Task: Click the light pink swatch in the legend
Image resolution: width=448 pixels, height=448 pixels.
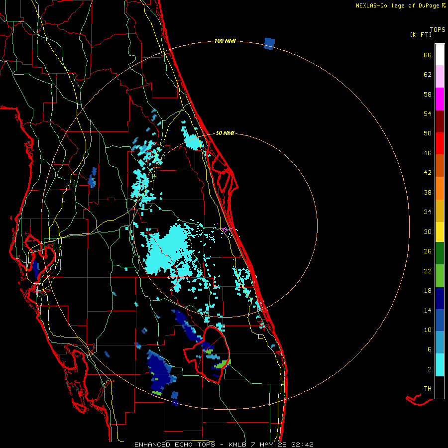Action: click(x=440, y=77)
